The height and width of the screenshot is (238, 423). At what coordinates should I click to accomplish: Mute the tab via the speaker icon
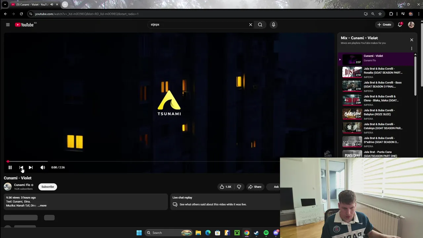(x=52, y=5)
